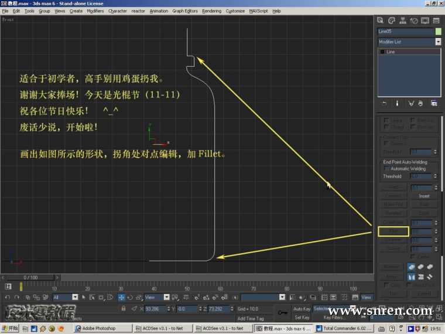The width and height of the screenshot is (445, 334).
Task: Open the Modify command panel tab
Action: (392, 21)
